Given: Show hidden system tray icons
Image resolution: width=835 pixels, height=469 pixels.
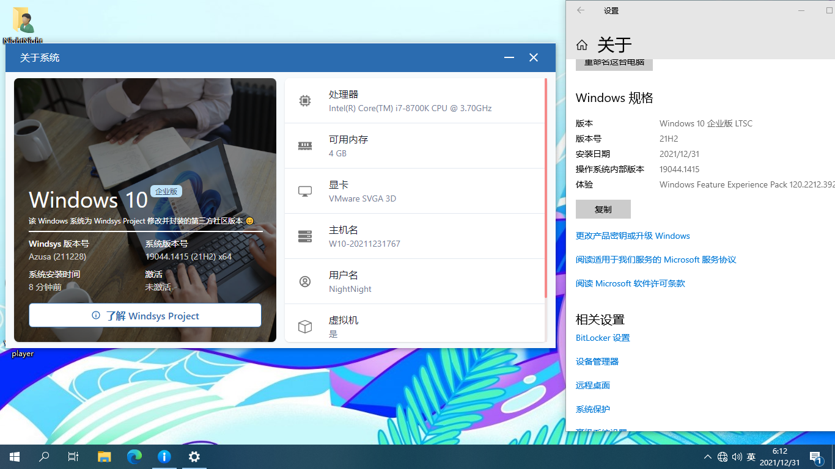Looking at the screenshot, I should [707, 457].
